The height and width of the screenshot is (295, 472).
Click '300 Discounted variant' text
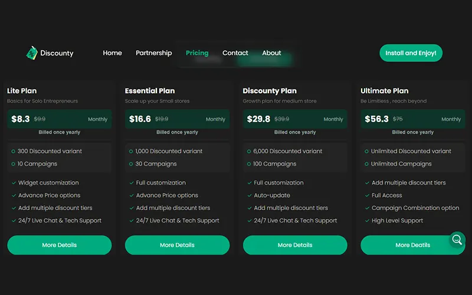pyautogui.click(x=50, y=151)
